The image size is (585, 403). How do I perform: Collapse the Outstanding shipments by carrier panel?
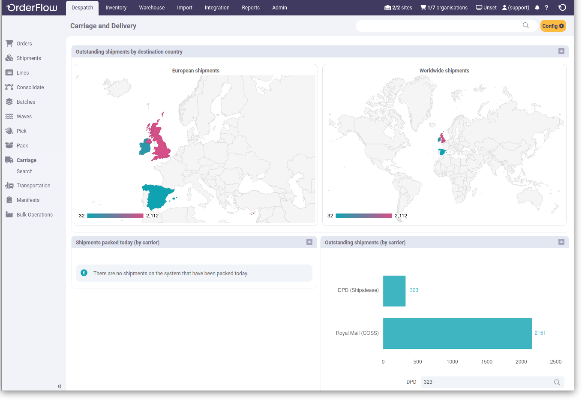561,242
